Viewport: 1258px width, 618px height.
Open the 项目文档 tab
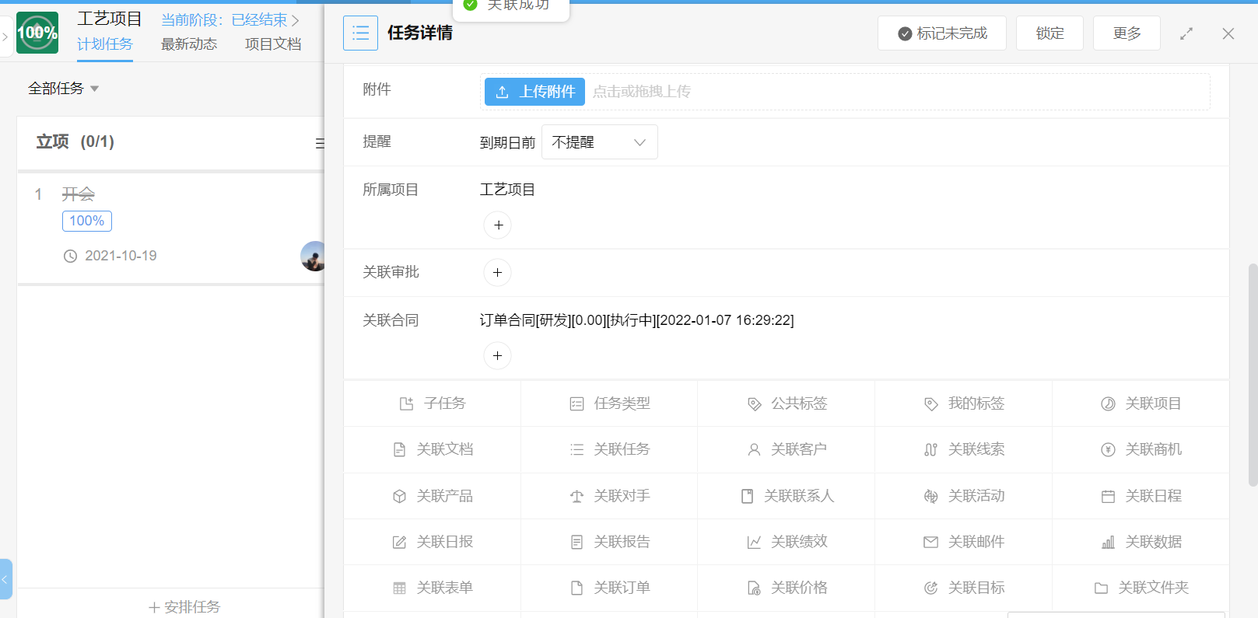coord(273,44)
